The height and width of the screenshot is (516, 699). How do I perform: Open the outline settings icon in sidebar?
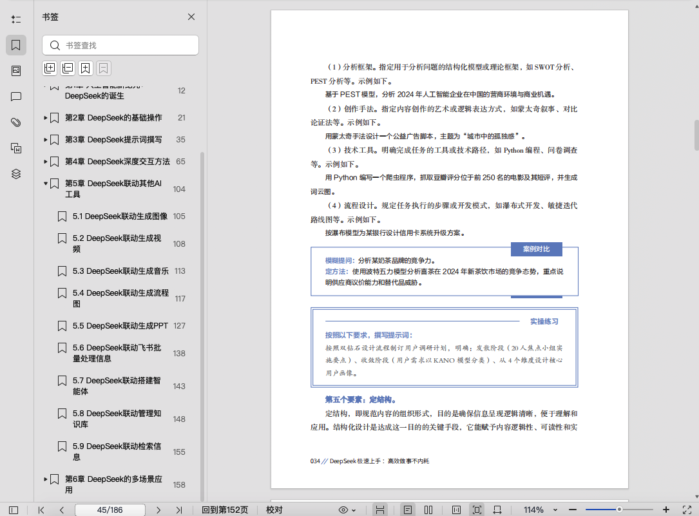[x=16, y=19]
